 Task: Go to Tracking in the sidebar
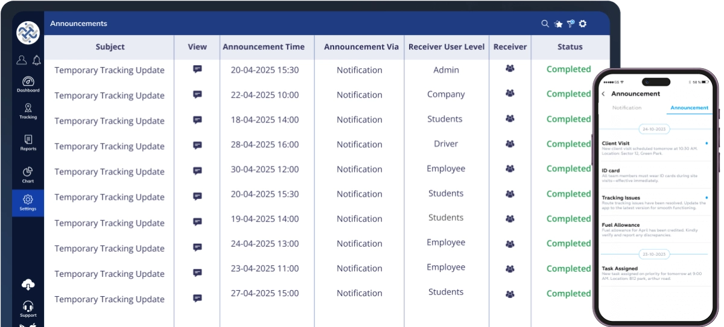pos(28,111)
